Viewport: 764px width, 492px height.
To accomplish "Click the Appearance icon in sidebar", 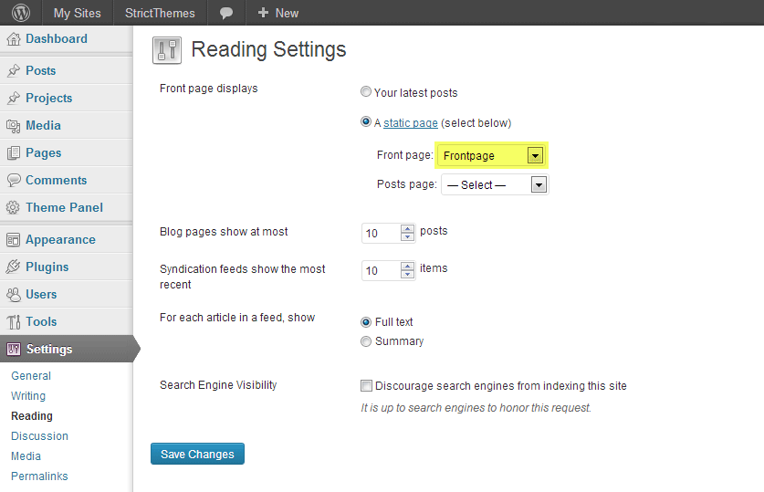I will click(14, 240).
